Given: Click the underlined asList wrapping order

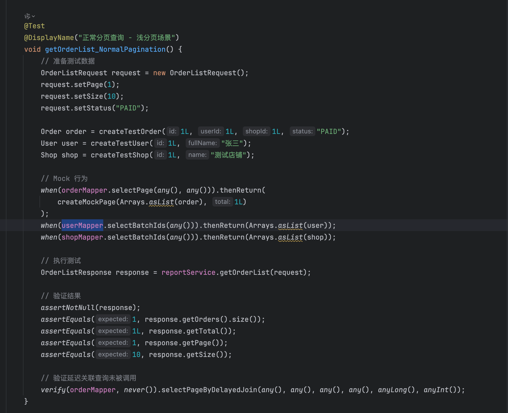Looking at the screenshot, I should [161, 202].
